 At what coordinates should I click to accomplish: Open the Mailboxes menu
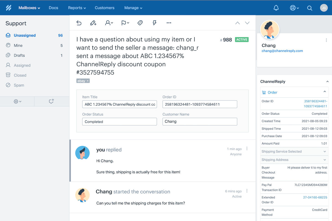pyautogui.click(x=29, y=8)
